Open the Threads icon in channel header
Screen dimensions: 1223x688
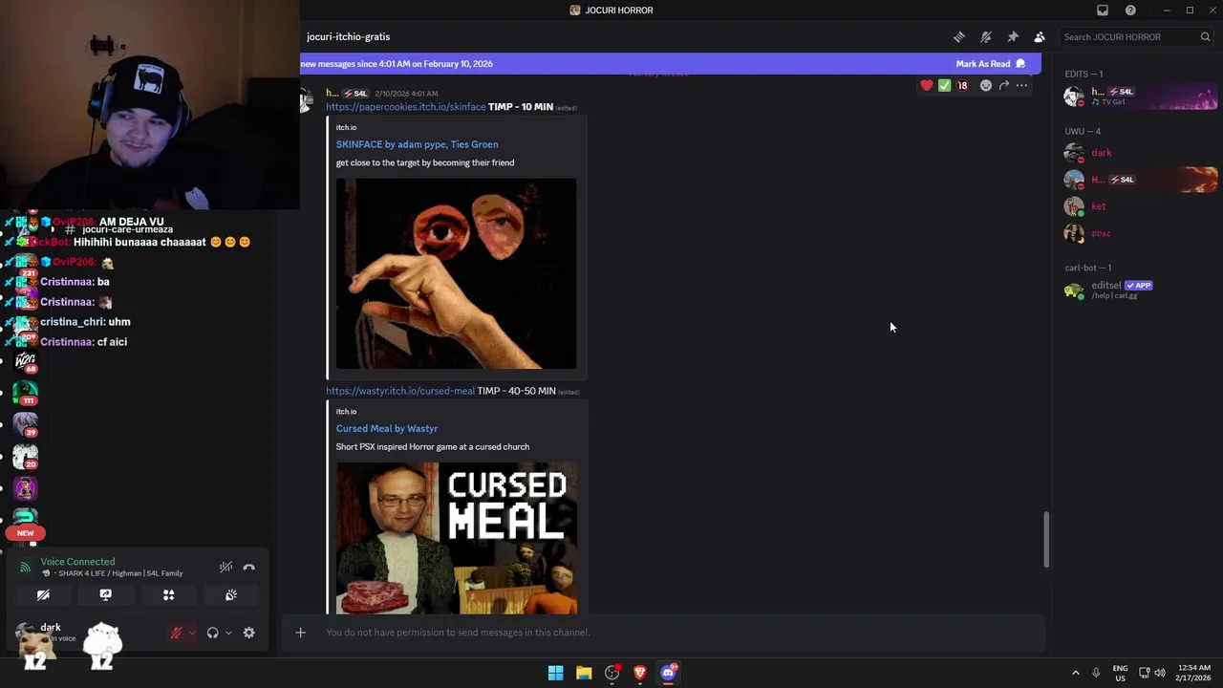(x=959, y=37)
